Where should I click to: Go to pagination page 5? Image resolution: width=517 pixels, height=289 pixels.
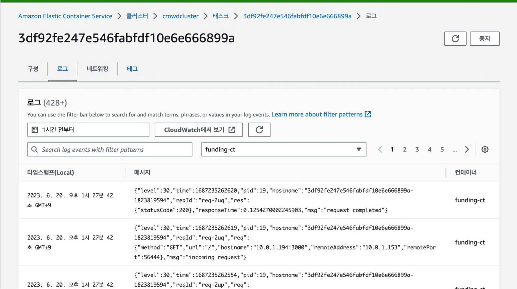coord(442,149)
